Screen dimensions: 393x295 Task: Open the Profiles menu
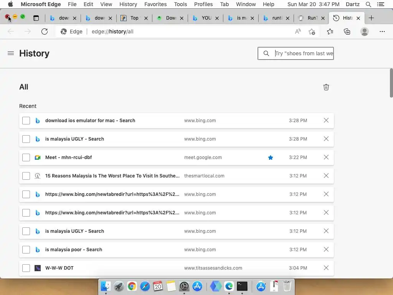pyautogui.click(x=203, y=4)
